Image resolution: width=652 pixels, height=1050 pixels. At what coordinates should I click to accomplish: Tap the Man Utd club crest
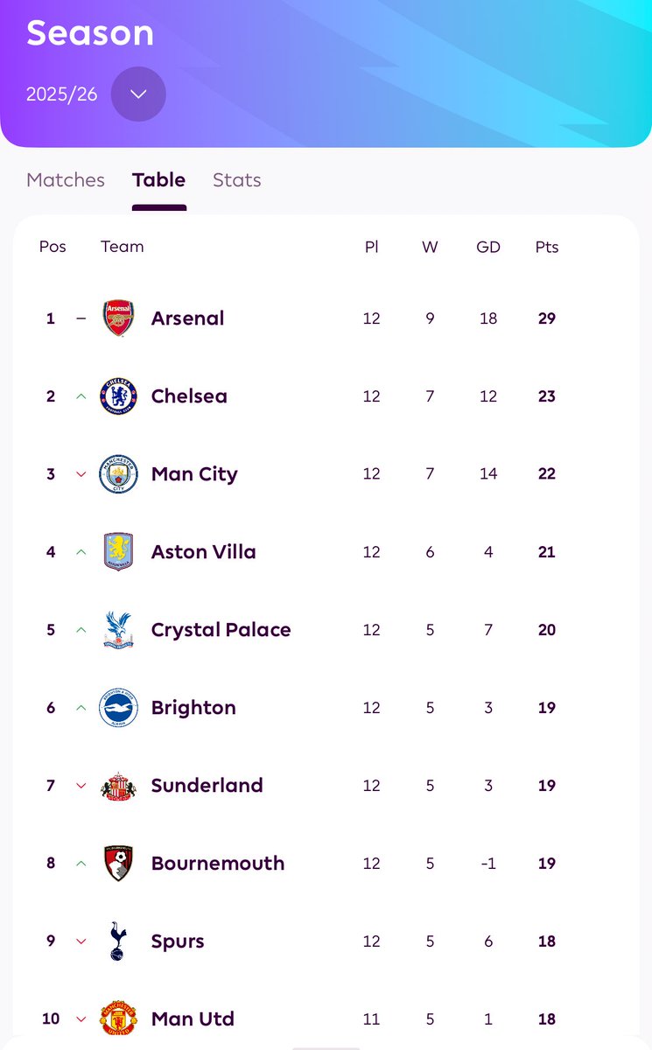click(118, 1019)
